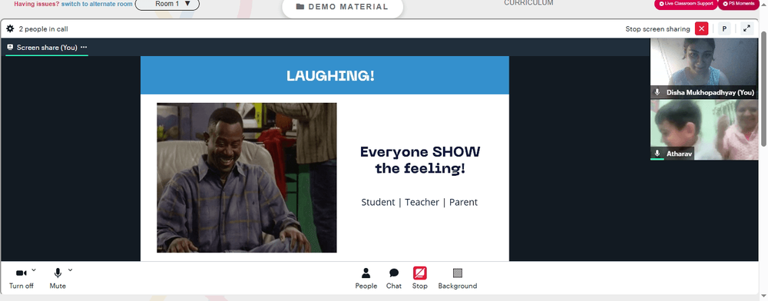This screenshot has width=768, height=301.
Task: Turn off the camera
Action: (x=21, y=279)
